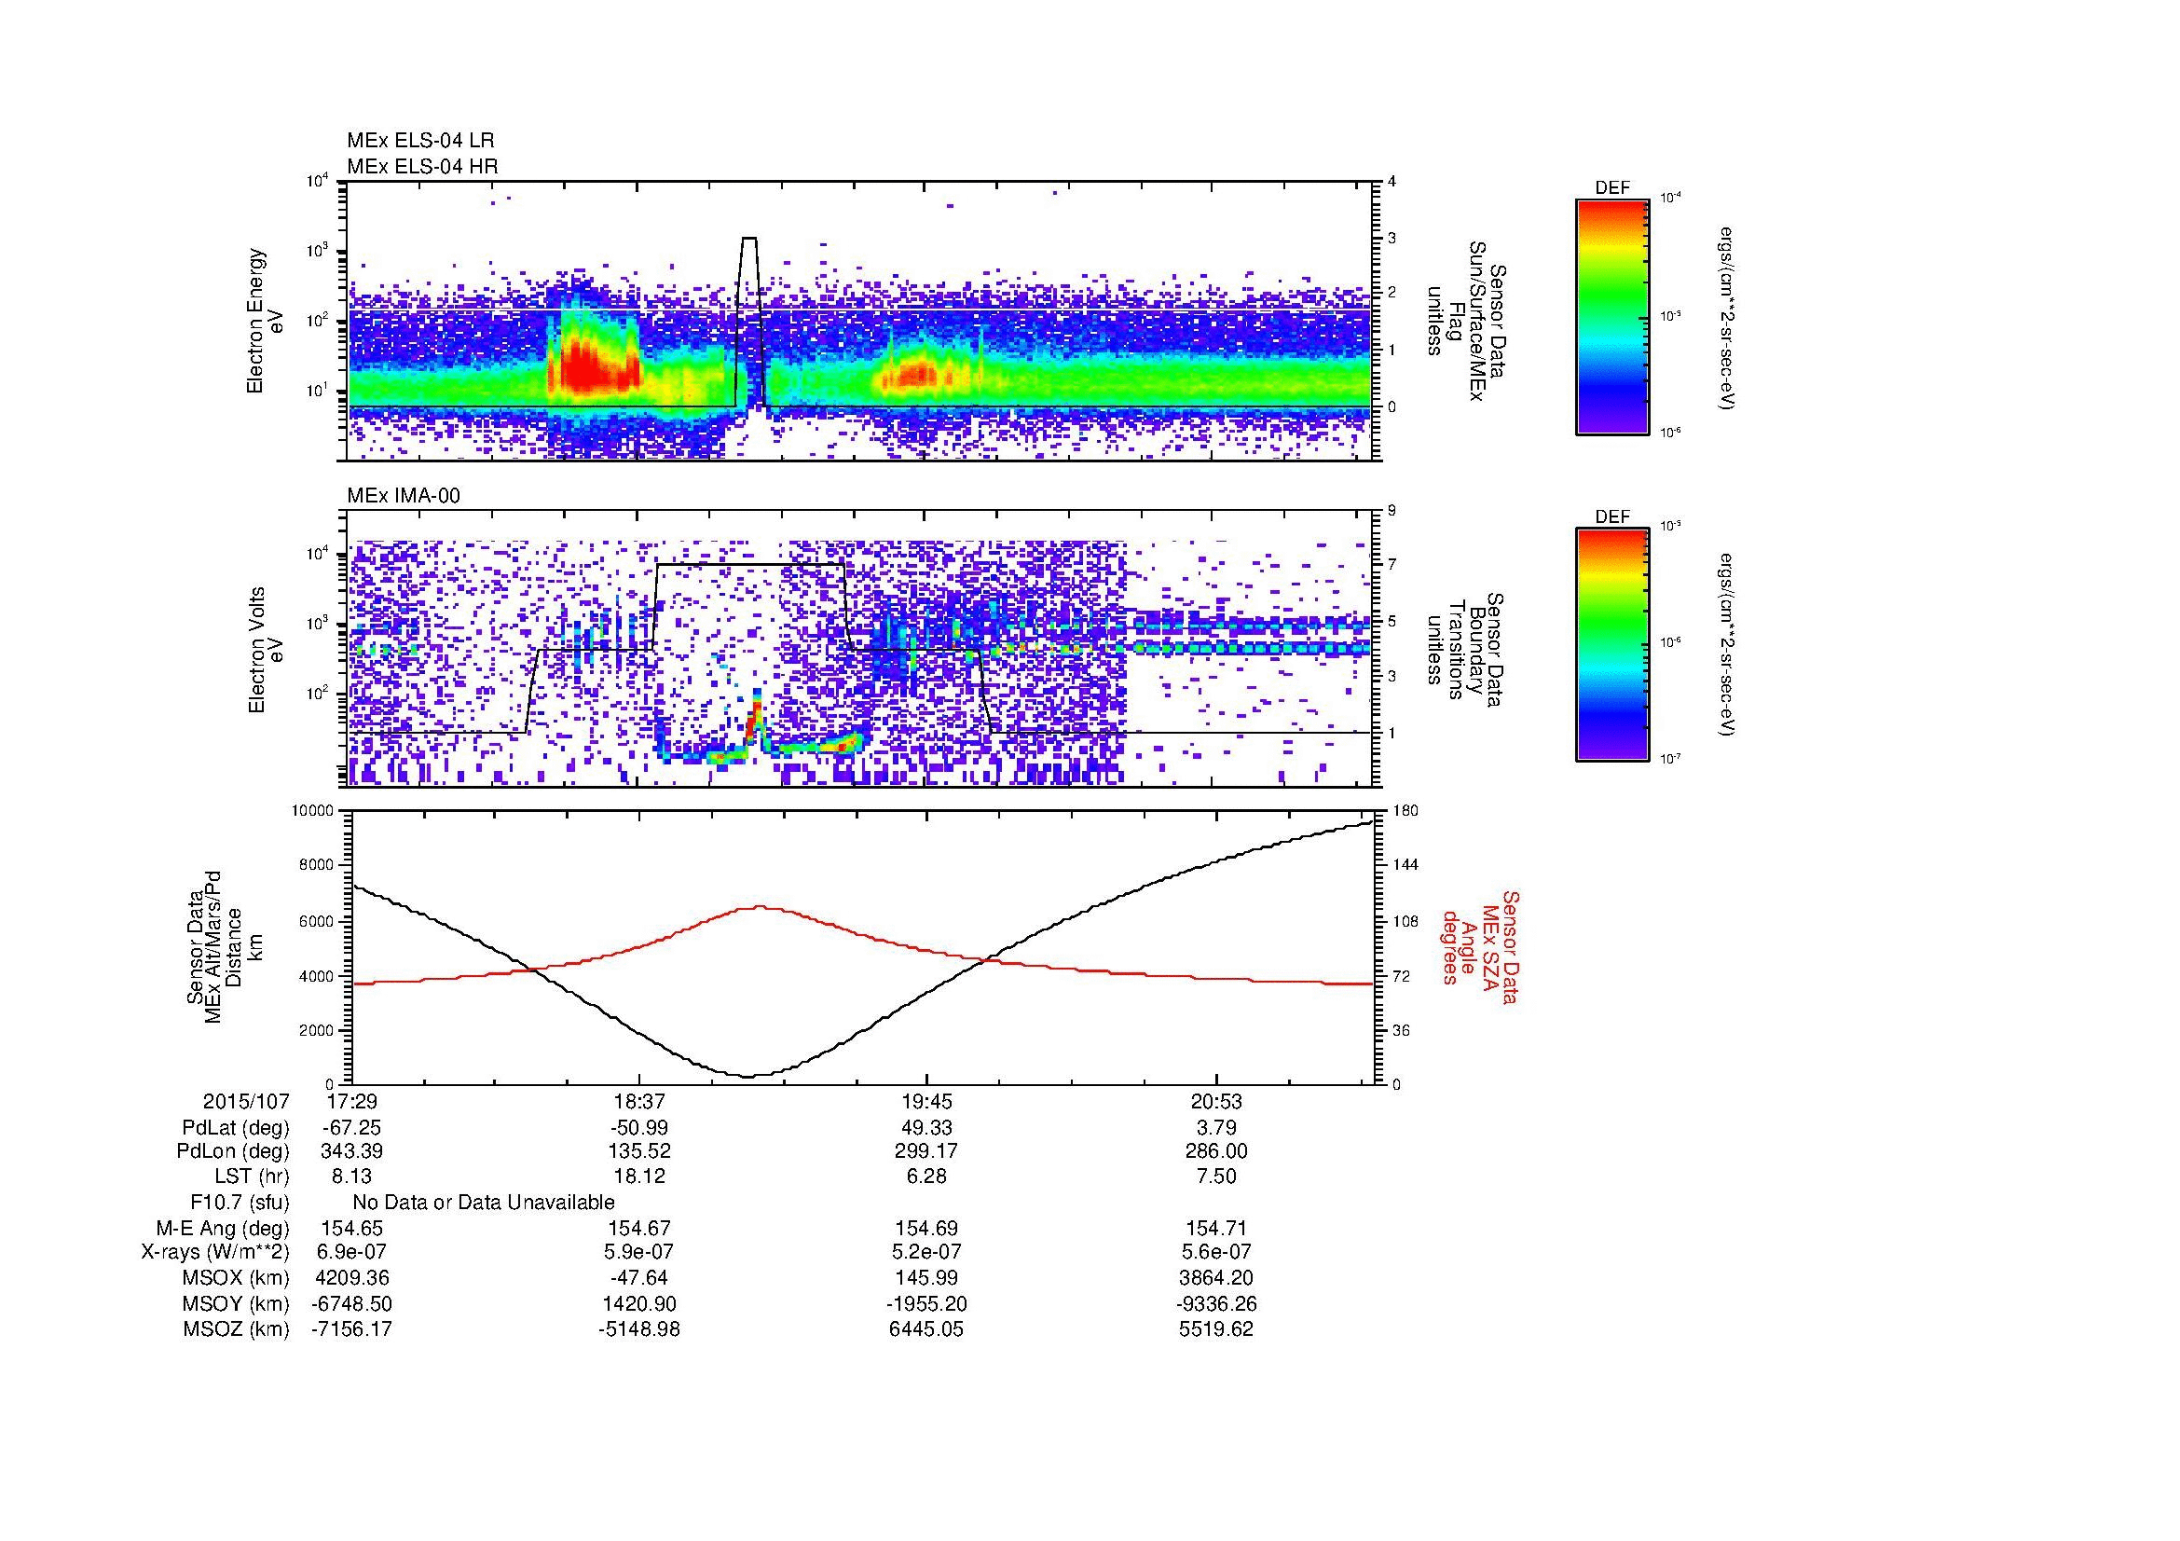Click the '10000' tick on the altitude axis
This screenshot has height=1541, width=2180.
point(312,810)
